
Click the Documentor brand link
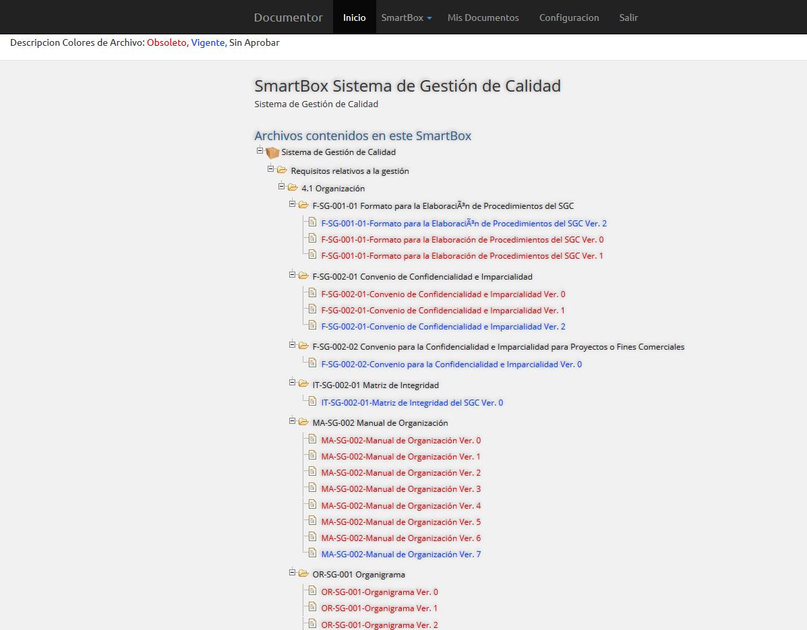tap(289, 18)
